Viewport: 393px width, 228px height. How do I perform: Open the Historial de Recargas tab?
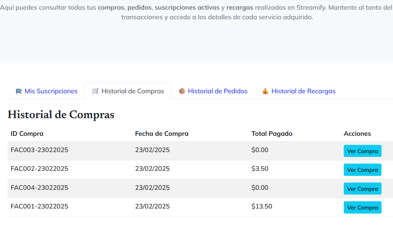[x=303, y=91]
